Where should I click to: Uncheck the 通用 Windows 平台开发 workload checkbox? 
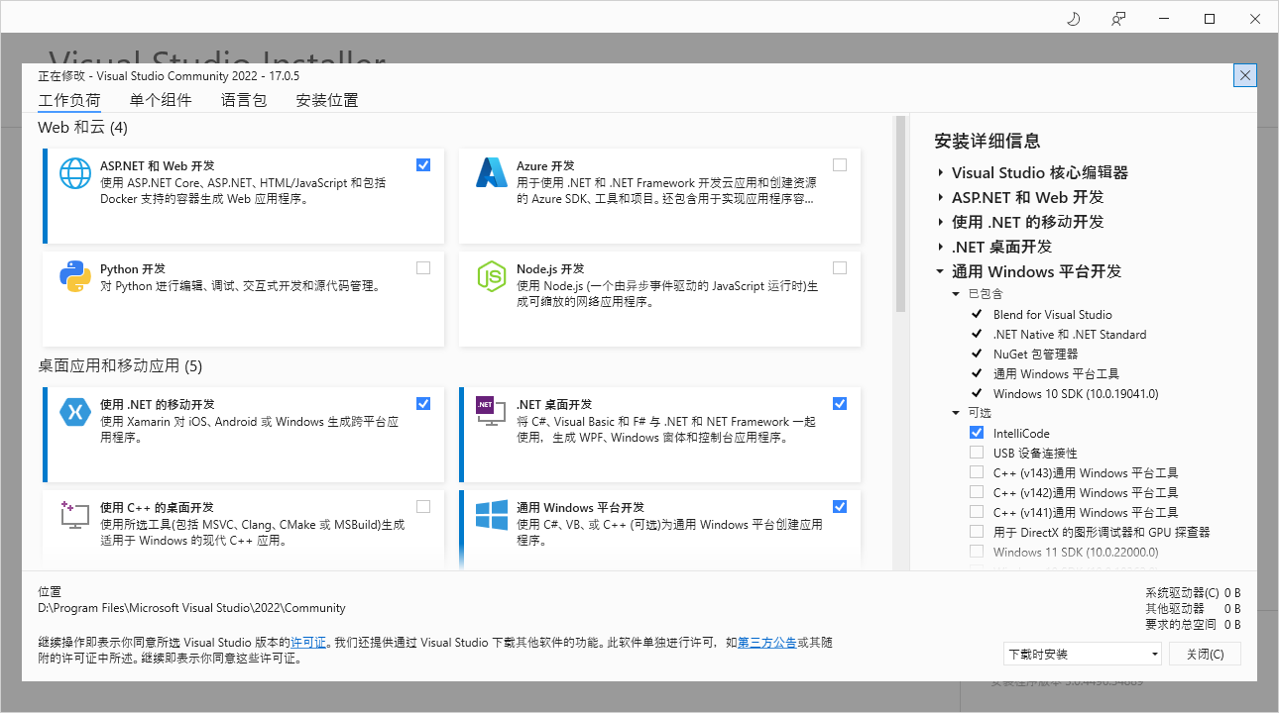click(840, 507)
